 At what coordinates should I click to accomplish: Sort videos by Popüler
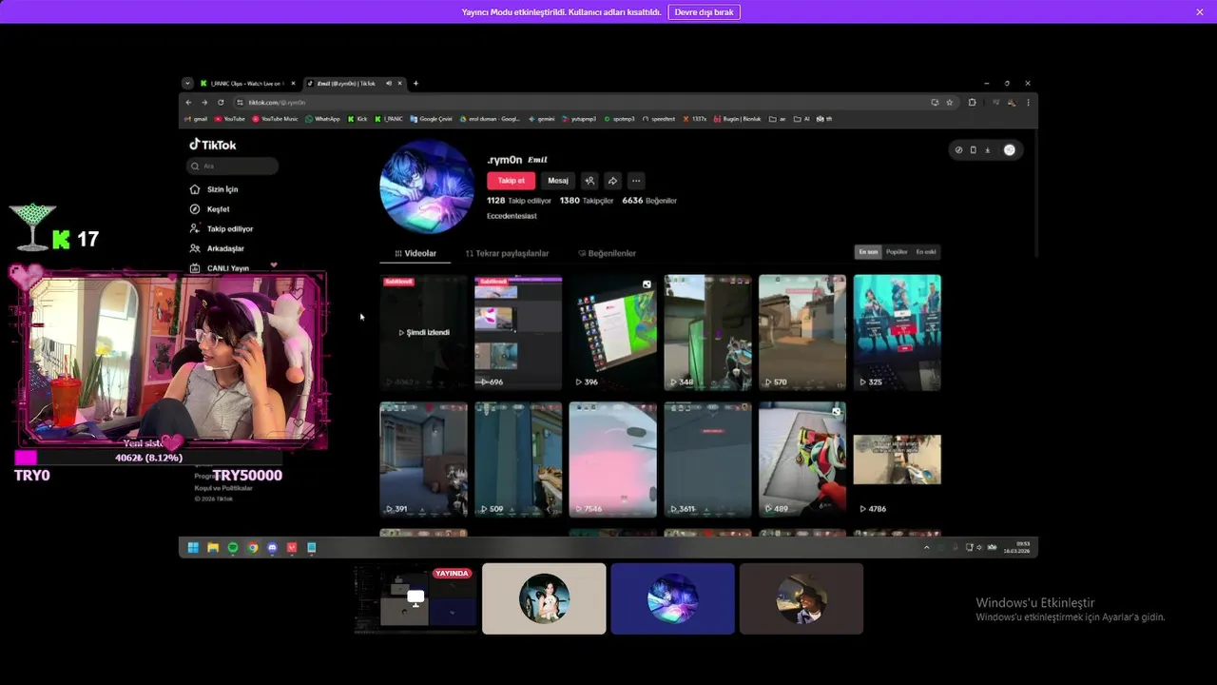point(897,252)
